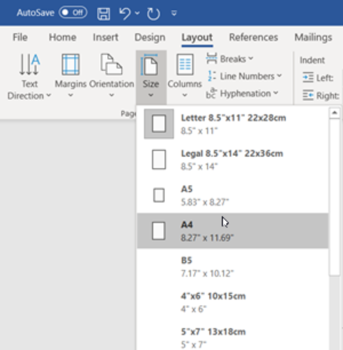Viewport: 343px width, 350px height.
Task: Click the Redo circular arrow icon
Action: [x=153, y=13]
